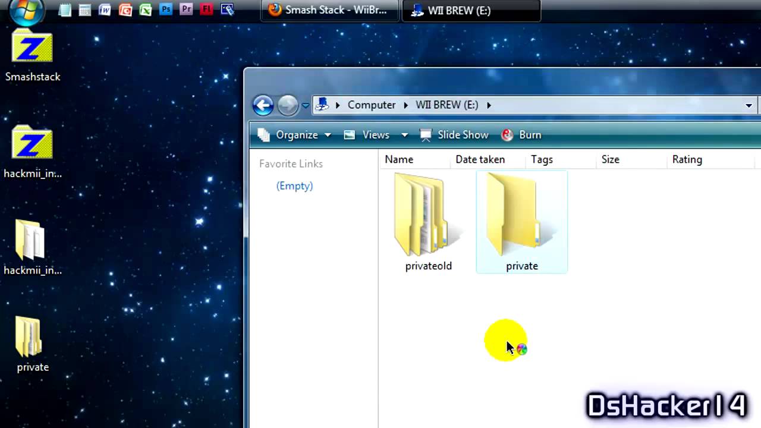This screenshot has height=428, width=761.
Task: Select the hackmii_in... folder on the desktop
Action: 33,248
